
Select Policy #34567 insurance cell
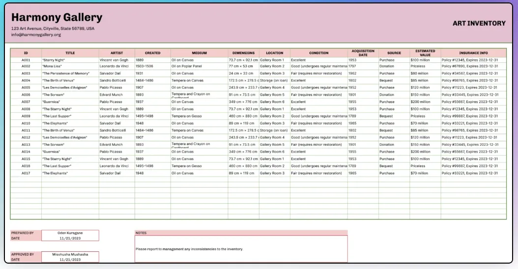click(x=473, y=73)
